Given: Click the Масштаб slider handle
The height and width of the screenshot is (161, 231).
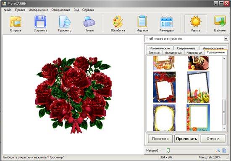Looking at the screenshot, I should click(x=168, y=150).
